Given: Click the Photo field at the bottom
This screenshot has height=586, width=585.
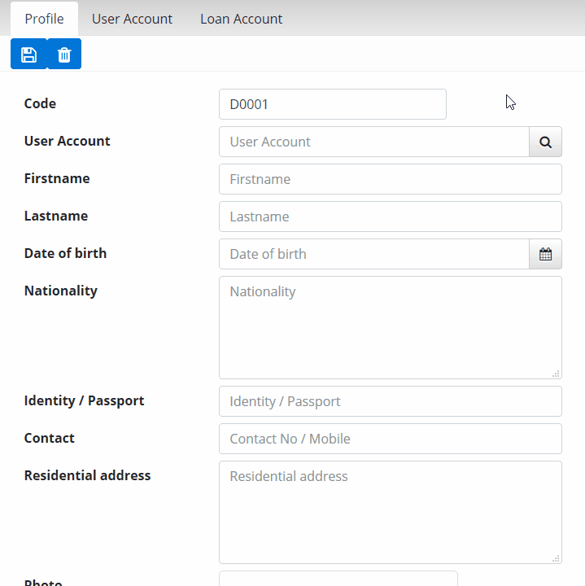Looking at the screenshot, I should 338,579.
